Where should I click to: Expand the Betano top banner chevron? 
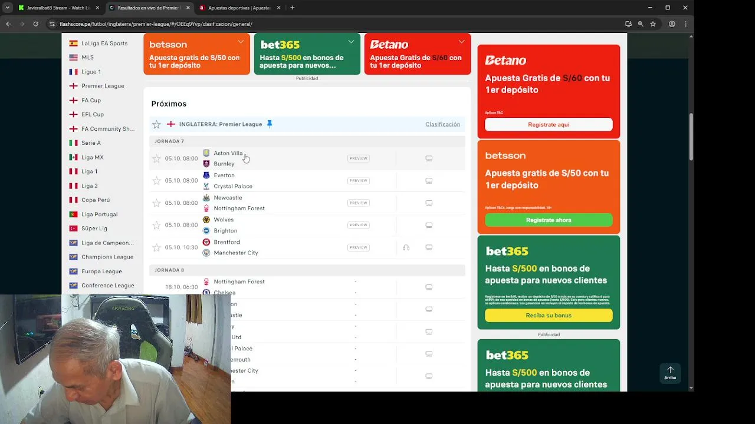click(461, 42)
